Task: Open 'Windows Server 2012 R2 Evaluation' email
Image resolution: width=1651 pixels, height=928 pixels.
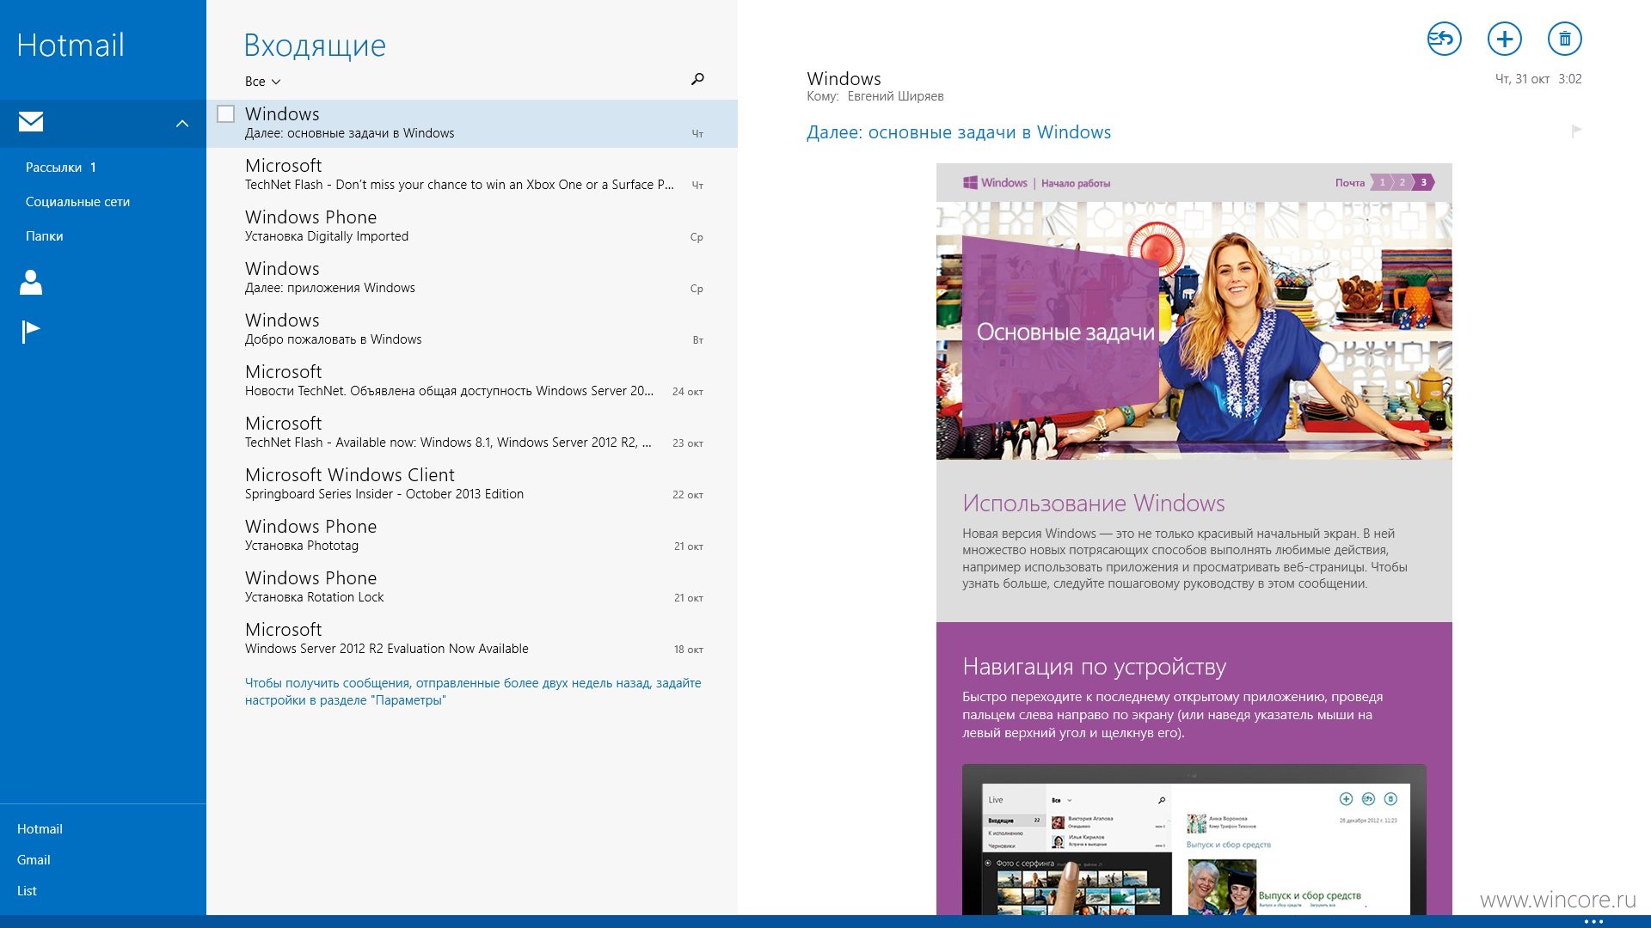Action: 472,638
